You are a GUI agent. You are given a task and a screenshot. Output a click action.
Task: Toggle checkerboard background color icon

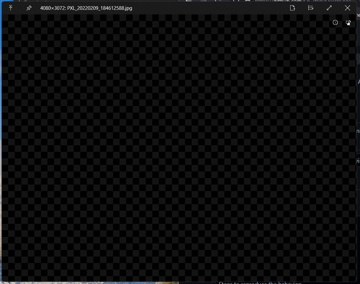click(348, 23)
